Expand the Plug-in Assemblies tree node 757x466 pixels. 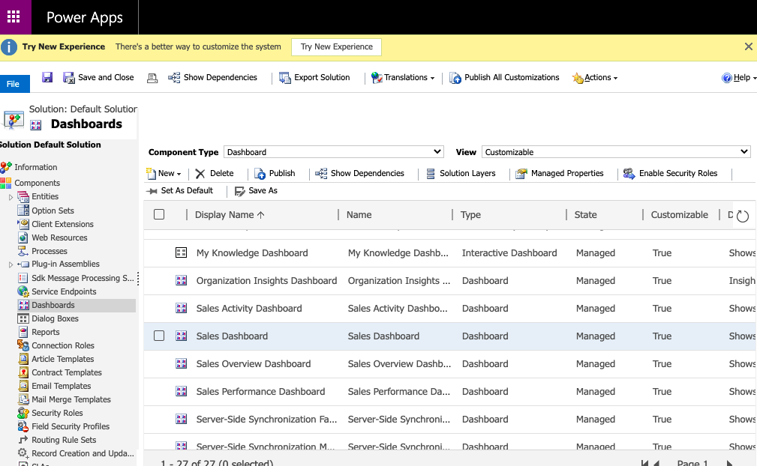point(11,264)
